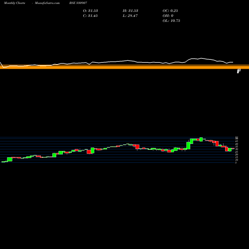249x249 pixels.
Task: Click the 20 price axis label
Action: (x=237, y=154)
